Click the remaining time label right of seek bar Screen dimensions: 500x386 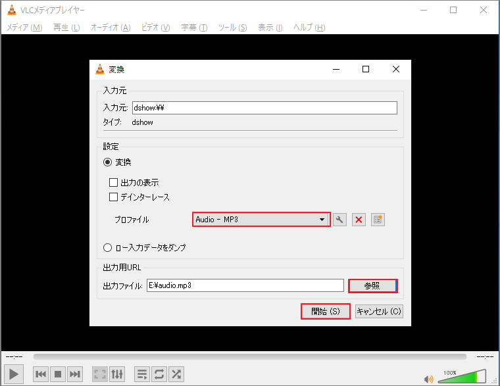[x=485, y=357]
